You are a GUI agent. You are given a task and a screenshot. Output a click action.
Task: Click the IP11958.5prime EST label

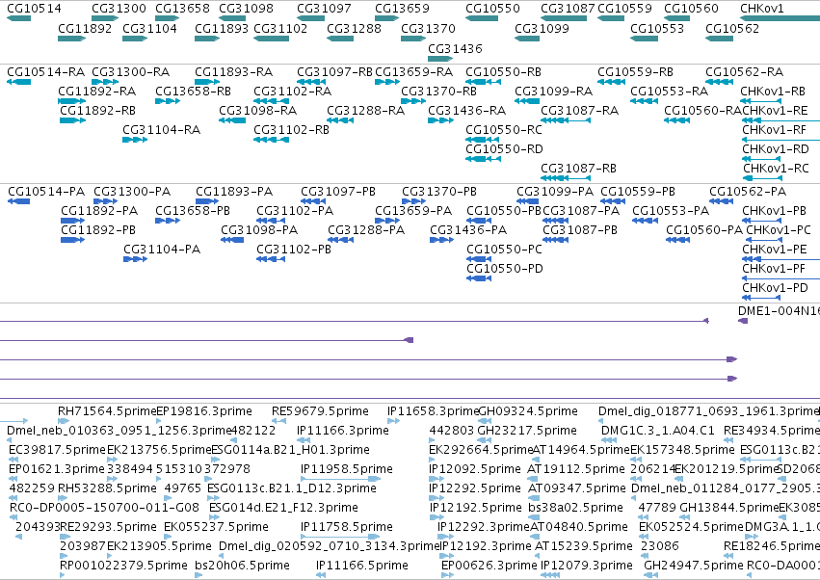346,469
